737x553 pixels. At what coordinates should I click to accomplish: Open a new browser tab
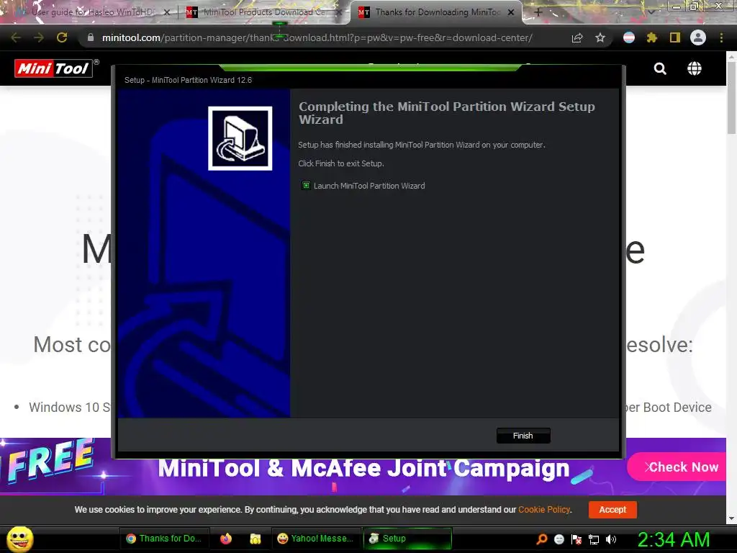click(538, 12)
